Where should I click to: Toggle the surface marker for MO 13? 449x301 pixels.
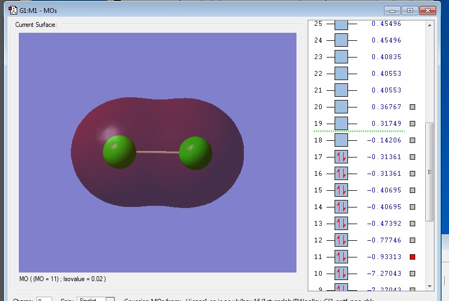pyautogui.click(x=412, y=224)
